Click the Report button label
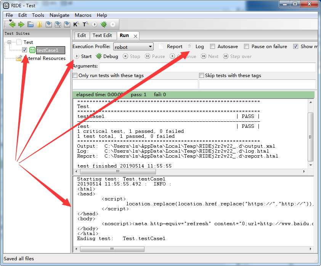 coord(175,47)
